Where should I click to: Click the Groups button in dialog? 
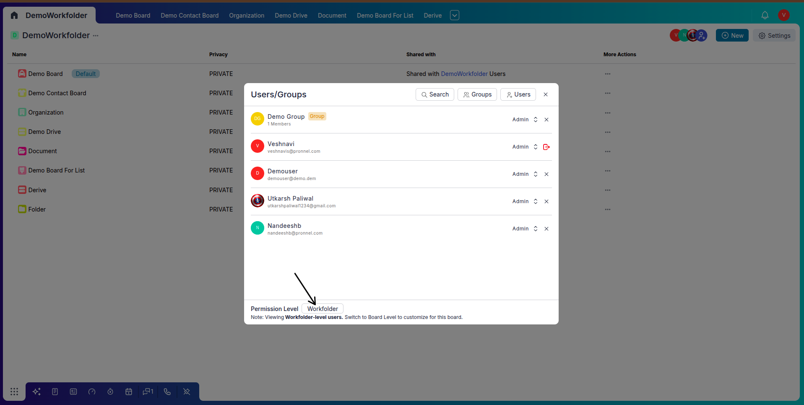[477, 94]
